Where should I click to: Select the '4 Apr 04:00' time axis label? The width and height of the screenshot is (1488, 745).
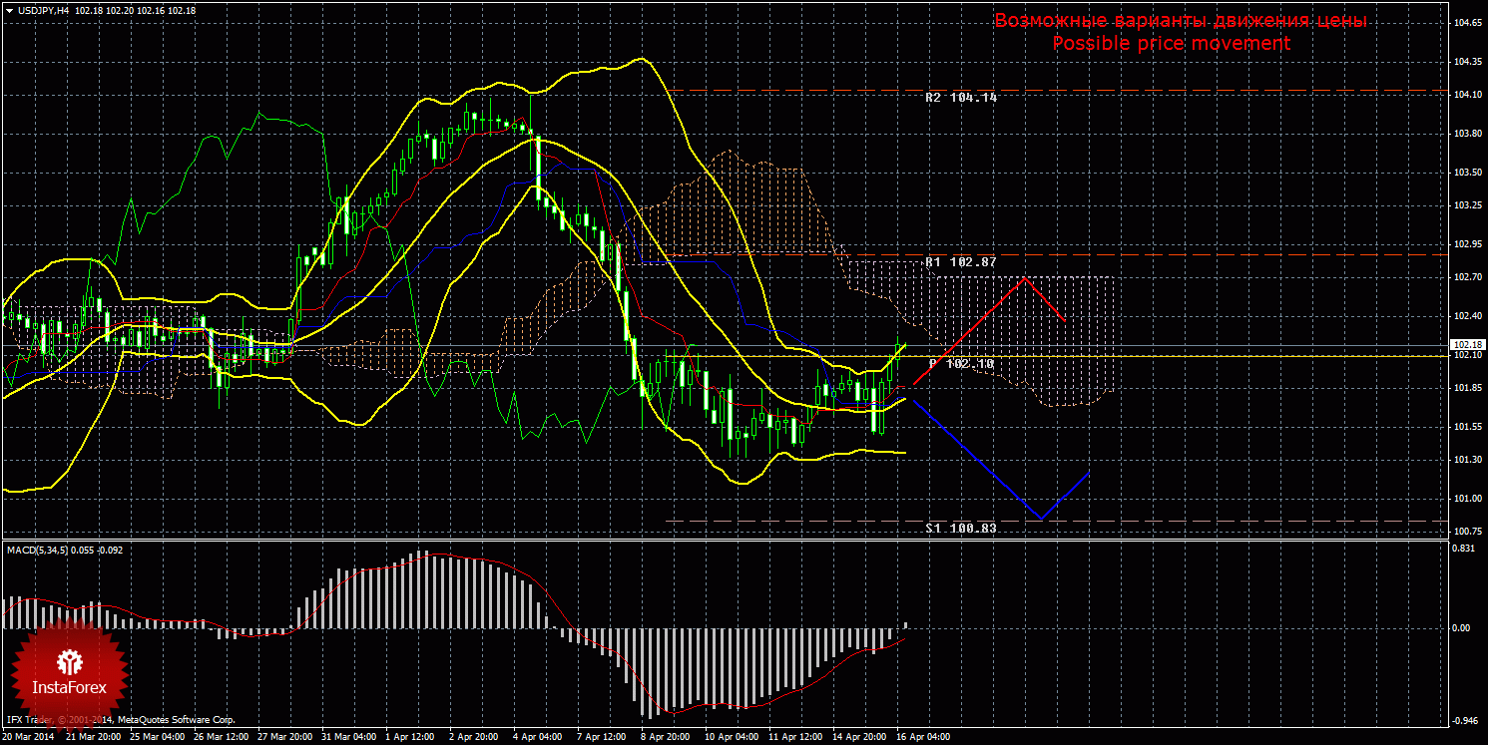pyautogui.click(x=535, y=737)
